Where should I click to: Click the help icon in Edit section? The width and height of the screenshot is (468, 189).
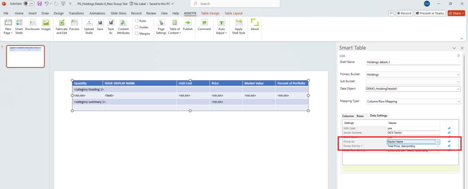click(x=458, y=56)
